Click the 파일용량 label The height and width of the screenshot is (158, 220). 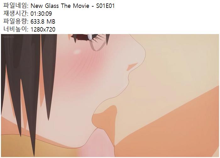(15, 21)
